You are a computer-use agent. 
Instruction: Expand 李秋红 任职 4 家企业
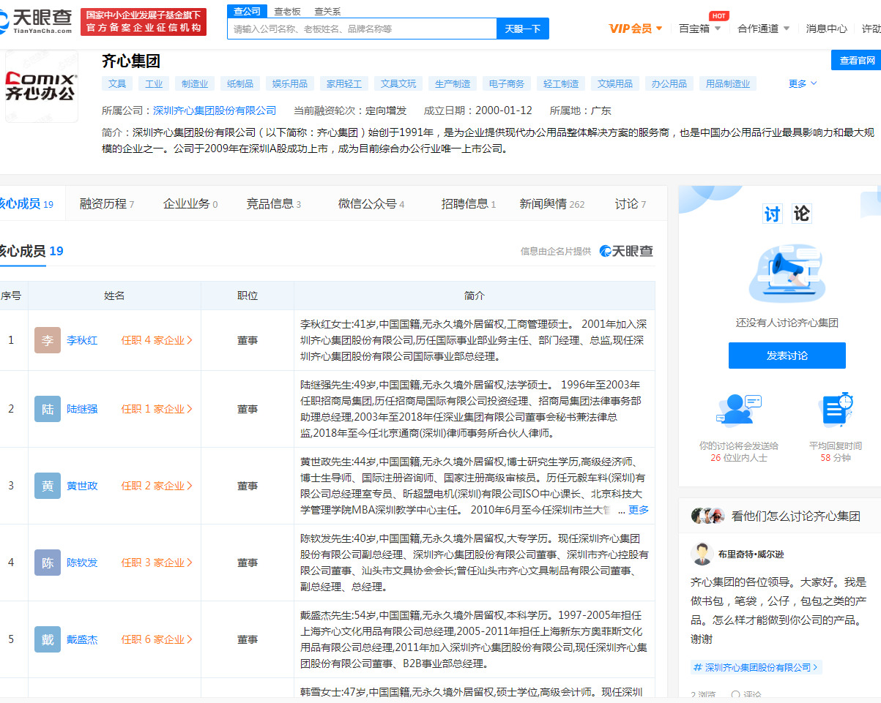click(157, 340)
